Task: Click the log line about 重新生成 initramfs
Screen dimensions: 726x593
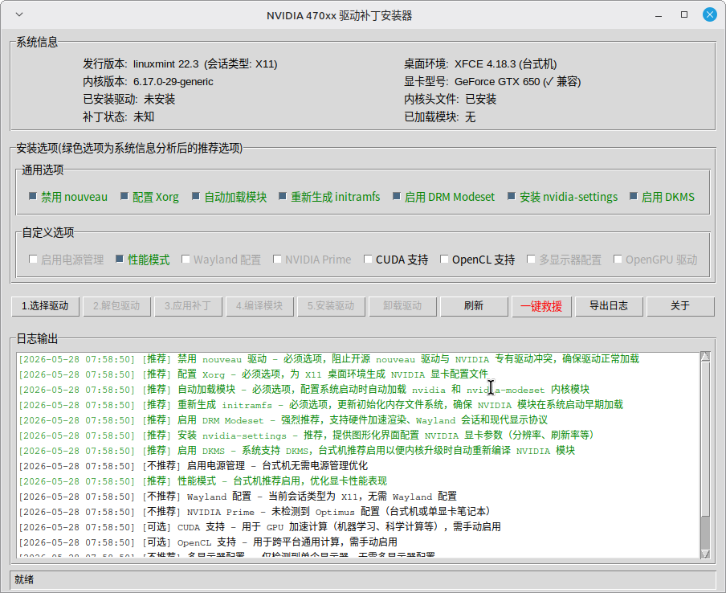Action: 321,405
